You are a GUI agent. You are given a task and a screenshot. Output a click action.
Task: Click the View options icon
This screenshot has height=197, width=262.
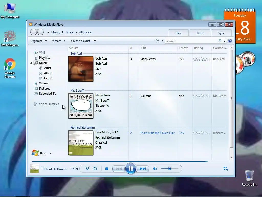point(157,41)
